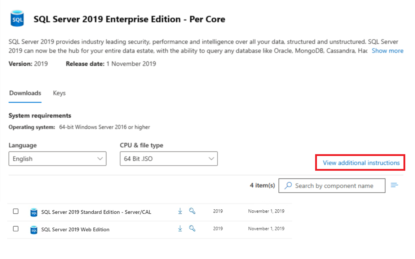
Task: Select the SQL Server 2019 Web Edition checkbox
Action: pos(16,229)
